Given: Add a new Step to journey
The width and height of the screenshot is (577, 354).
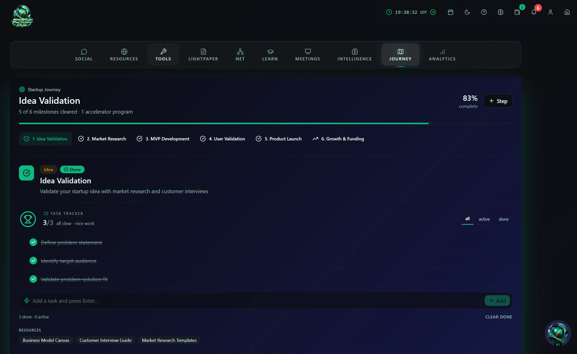Looking at the screenshot, I should coord(498,101).
